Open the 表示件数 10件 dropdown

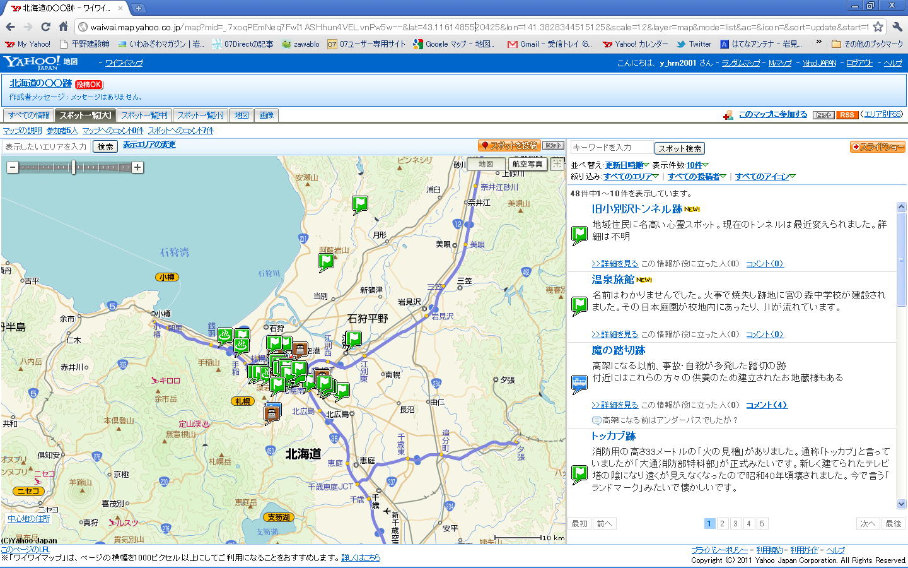click(x=697, y=165)
